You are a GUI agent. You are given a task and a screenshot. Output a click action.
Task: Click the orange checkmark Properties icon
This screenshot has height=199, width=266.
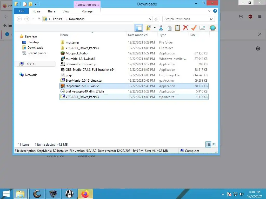(x=194, y=28)
